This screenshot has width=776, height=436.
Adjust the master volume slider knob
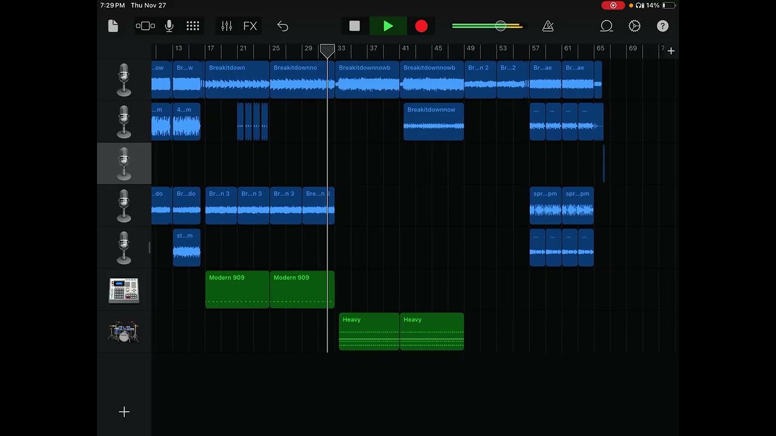click(x=500, y=26)
